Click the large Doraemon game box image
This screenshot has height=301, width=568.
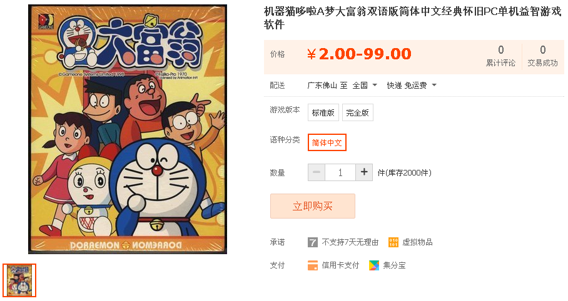(x=128, y=129)
